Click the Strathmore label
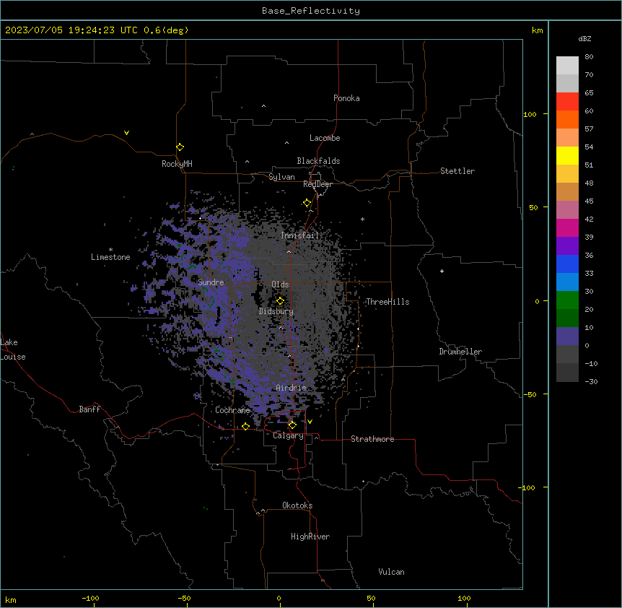Image resolution: width=622 pixels, height=608 pixels. (x=372, y=439)
